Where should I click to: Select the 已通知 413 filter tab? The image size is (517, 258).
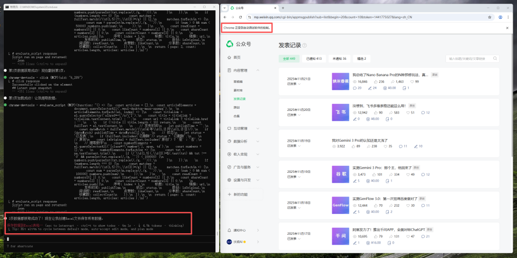[314, 59]
